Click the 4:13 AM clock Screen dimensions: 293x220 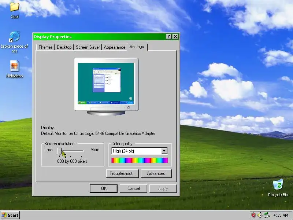tap(281, 215)
